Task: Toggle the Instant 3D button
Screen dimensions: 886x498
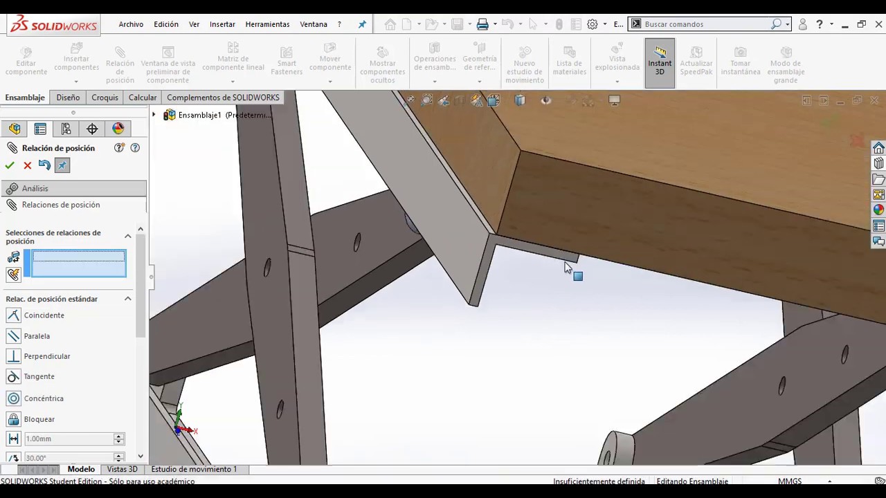Action: 660,62
